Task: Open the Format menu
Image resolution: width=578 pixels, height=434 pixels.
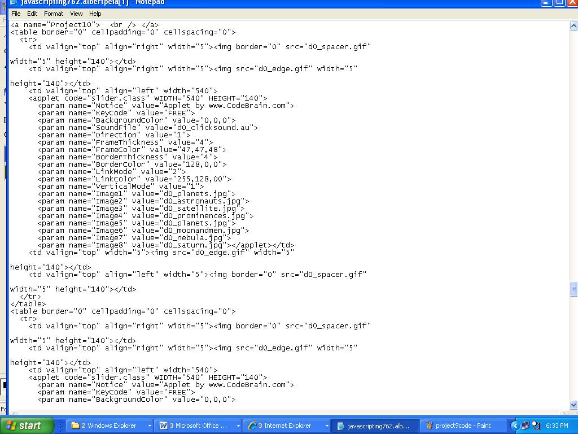Action: coord(54,14)
